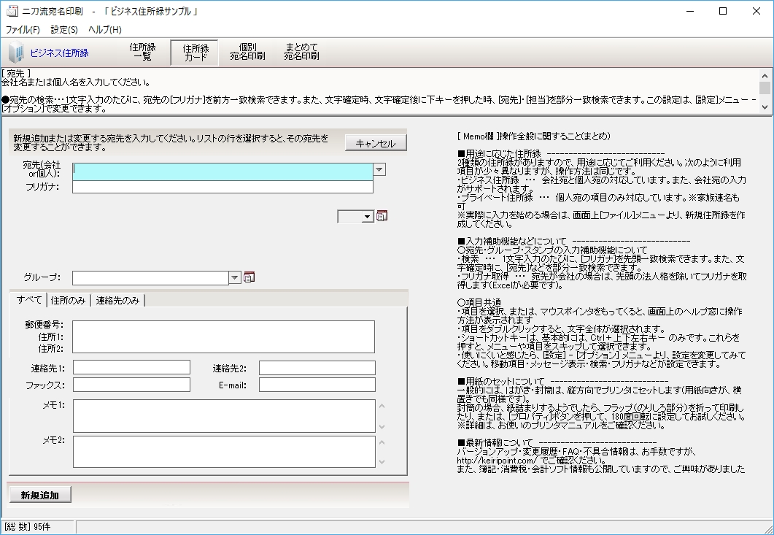774x535 pixels.
Task: Open the stamp list editor icon
Action: point(381,216)
